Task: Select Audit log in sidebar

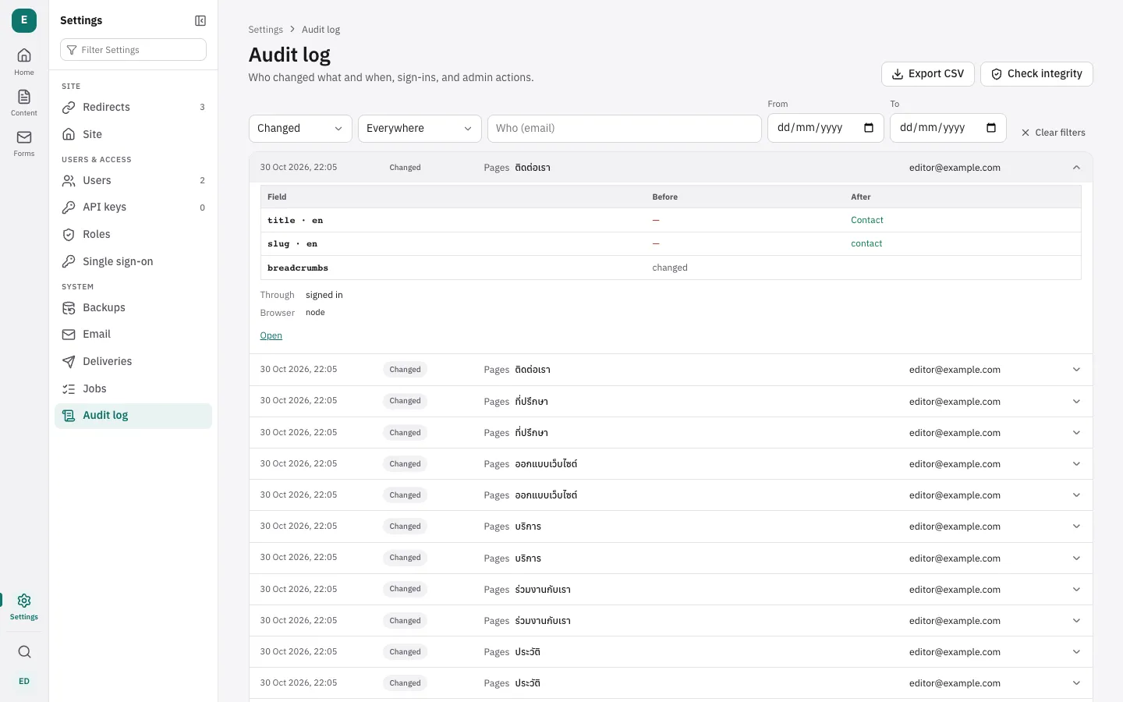Action: (133, 415)
